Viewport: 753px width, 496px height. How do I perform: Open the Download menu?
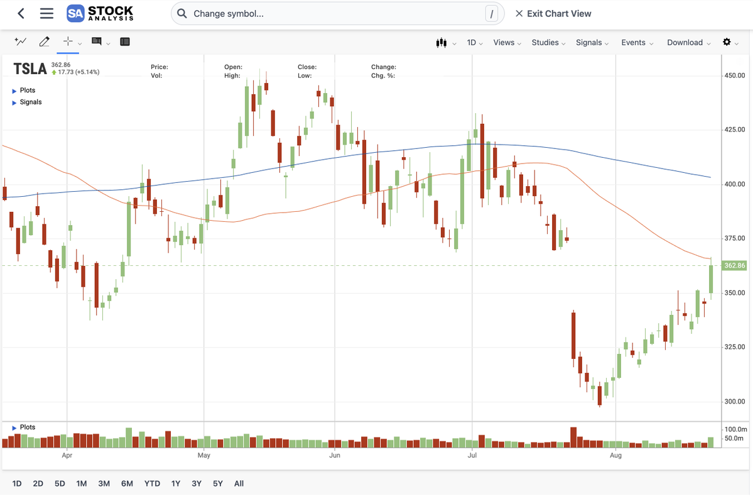click(689, 43)
